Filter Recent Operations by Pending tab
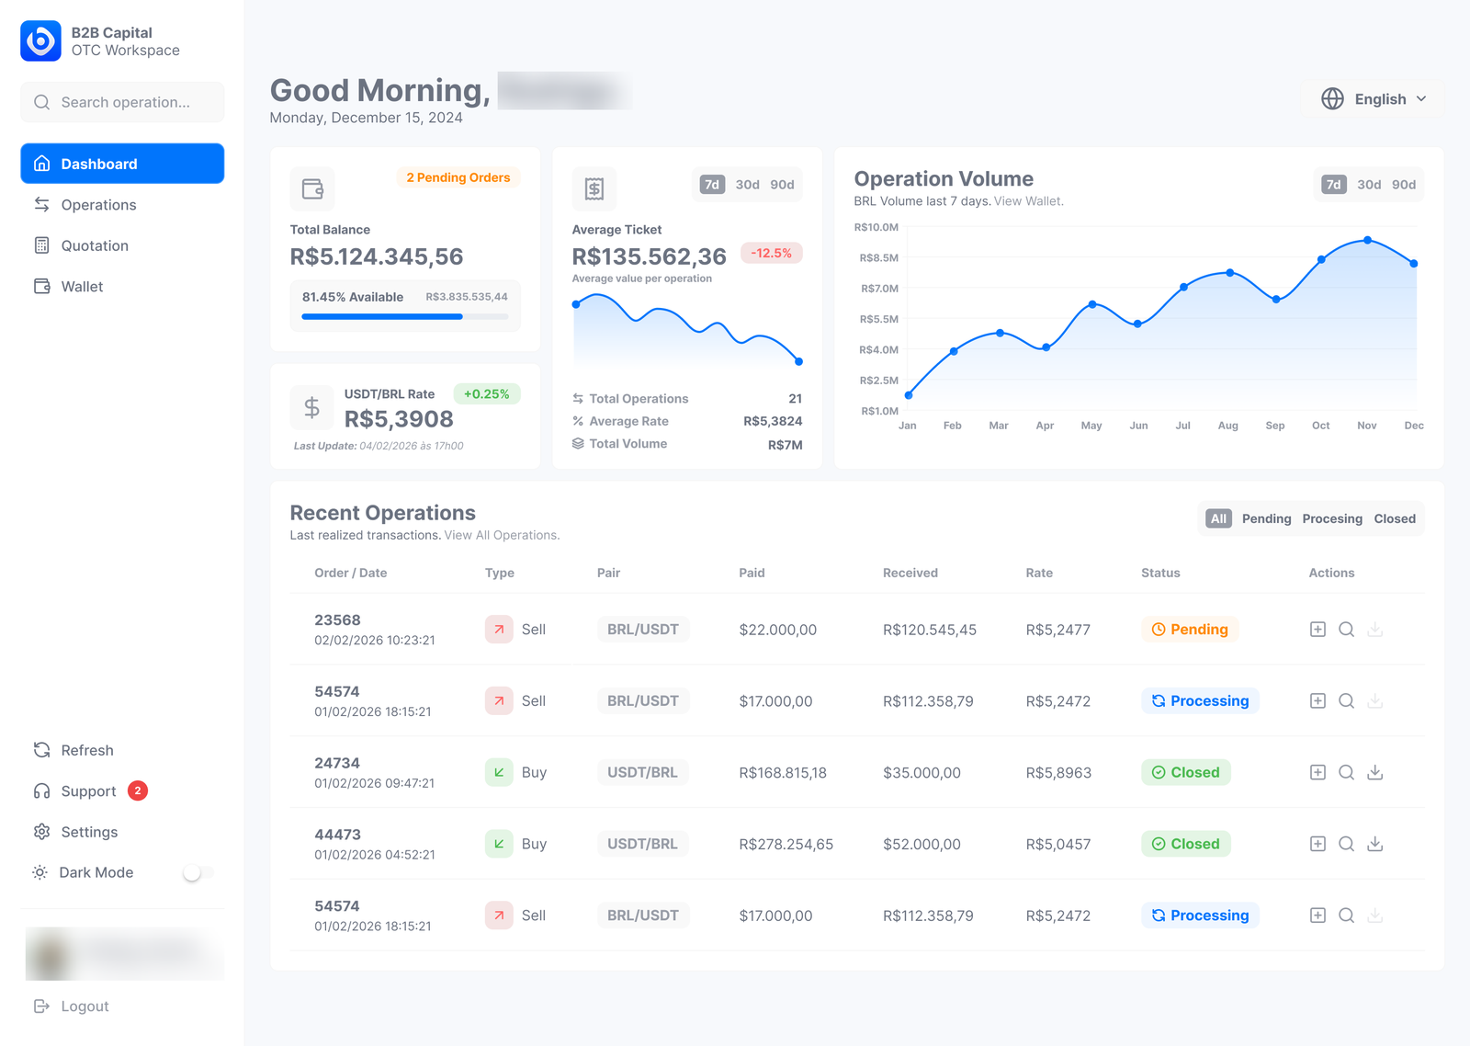This screenshot has height=1046, width=1470. point(1266,518)
